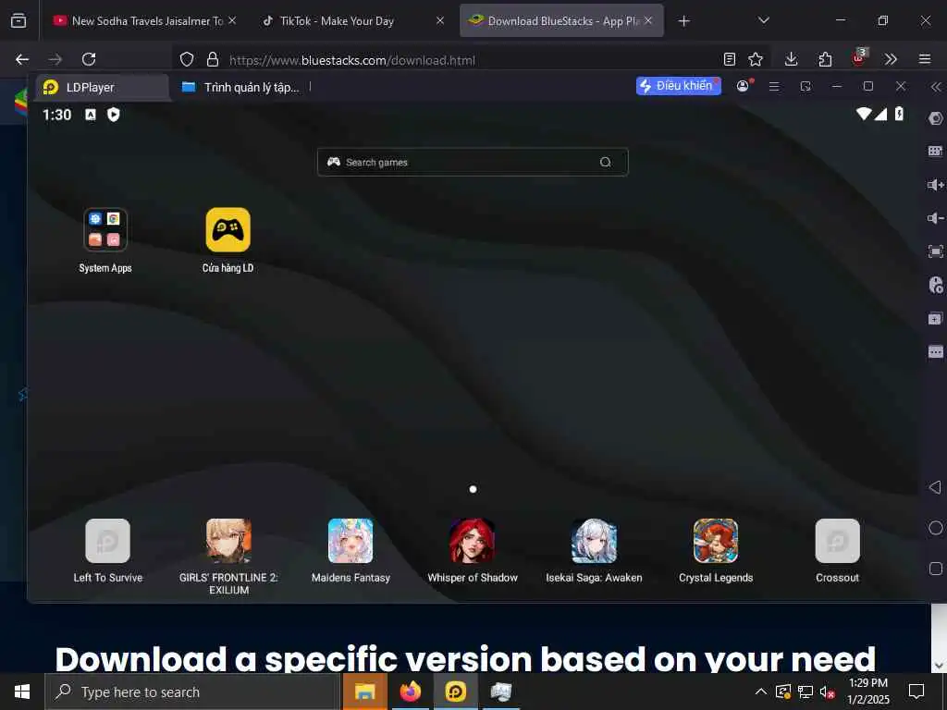Tap the Android recents square button

tap(936, 569)
